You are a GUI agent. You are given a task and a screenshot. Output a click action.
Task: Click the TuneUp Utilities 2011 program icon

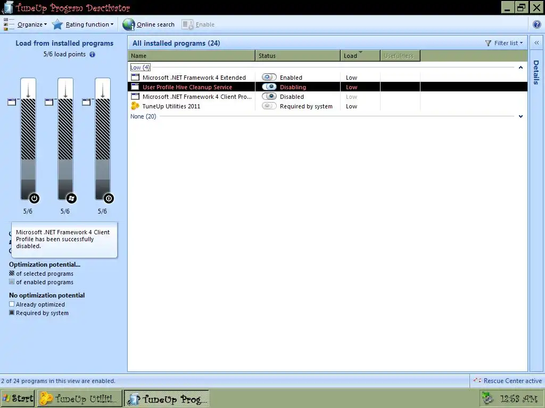[x=135, y=106]
